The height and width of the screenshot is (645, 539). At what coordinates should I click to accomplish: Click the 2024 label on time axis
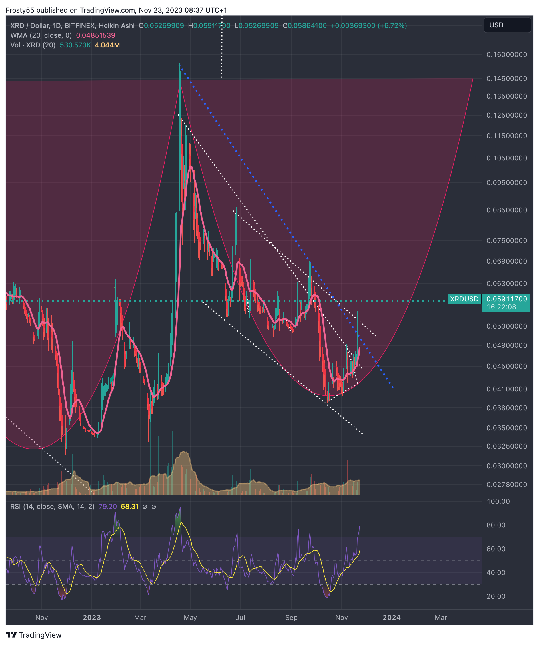pyautogui.click(x=392, y=617)
